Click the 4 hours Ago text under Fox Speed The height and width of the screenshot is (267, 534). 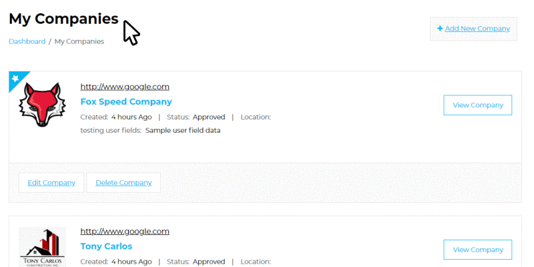pos(131,117)
